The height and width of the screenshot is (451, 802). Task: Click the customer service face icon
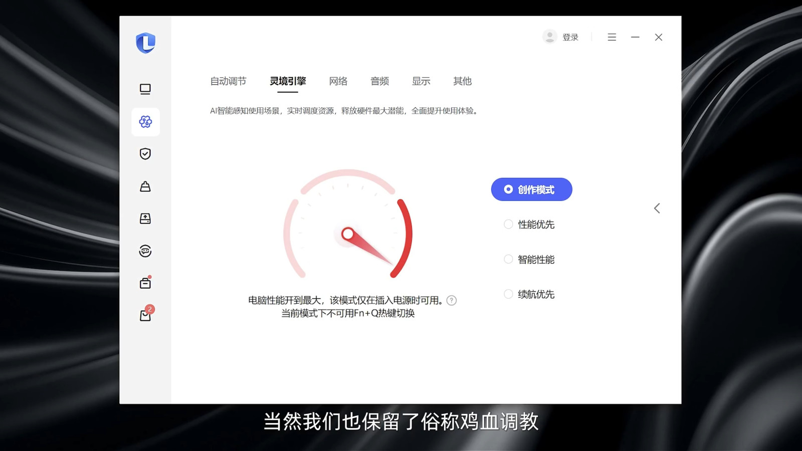pyautogui.click(x=145, y=251)
